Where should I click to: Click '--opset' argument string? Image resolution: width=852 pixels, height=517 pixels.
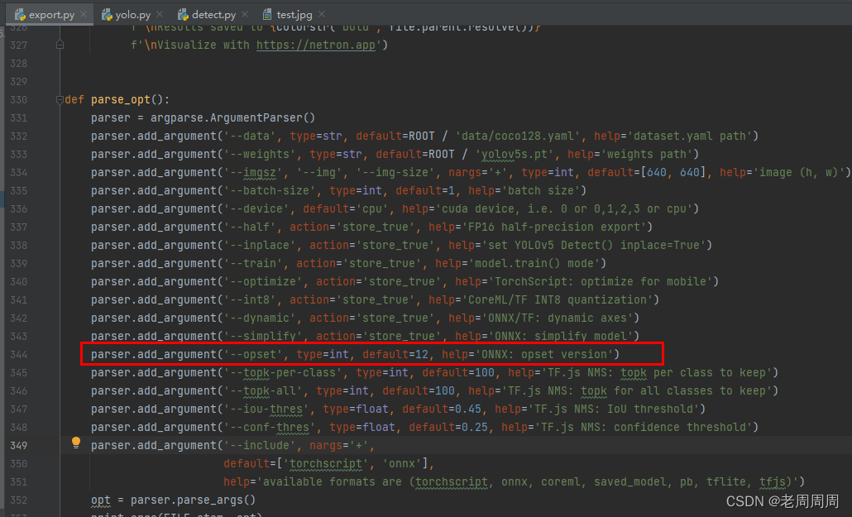tap(253, 354)
